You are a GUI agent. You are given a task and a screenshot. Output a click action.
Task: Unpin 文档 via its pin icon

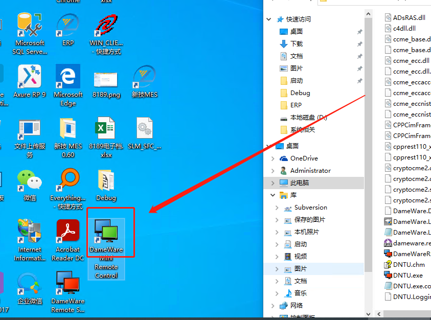(359, 56)
